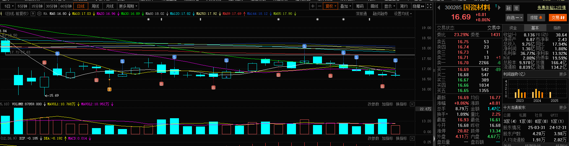This screenshot has height=146, width=569.
Task: Select 日线 daily chart tab
Action: (81, 6)
